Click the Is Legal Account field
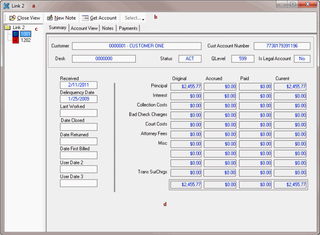Viewport: 320px width, 235px height. click(x=302, y=59)
